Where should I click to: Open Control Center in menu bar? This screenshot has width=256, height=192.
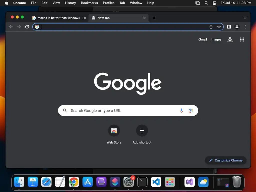[x=214, y=3]
